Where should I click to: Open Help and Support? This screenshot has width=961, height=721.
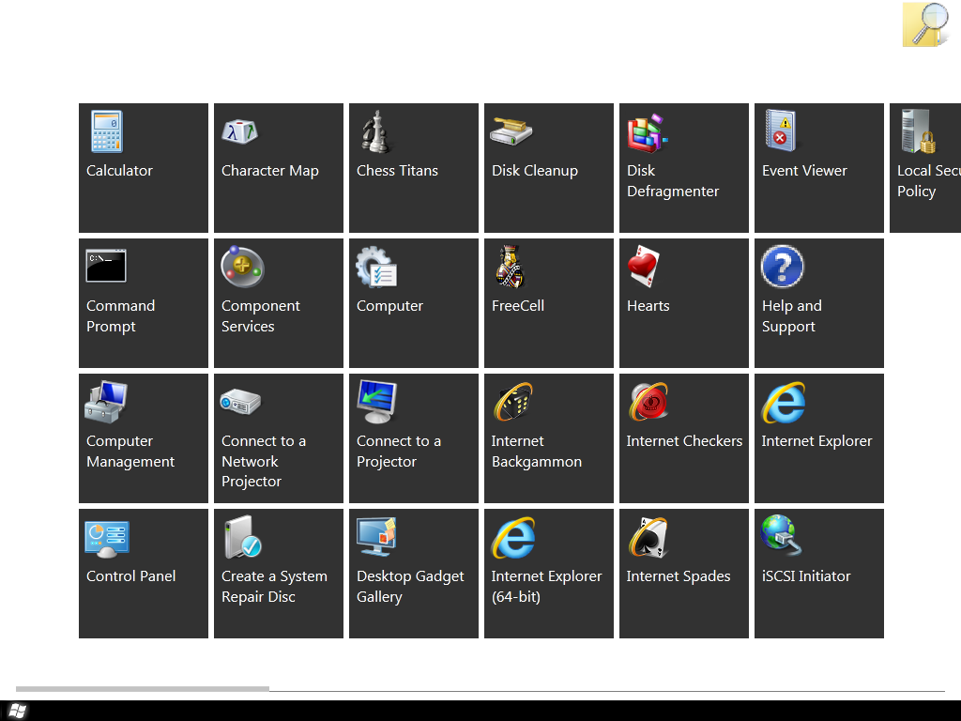point(818,302)
